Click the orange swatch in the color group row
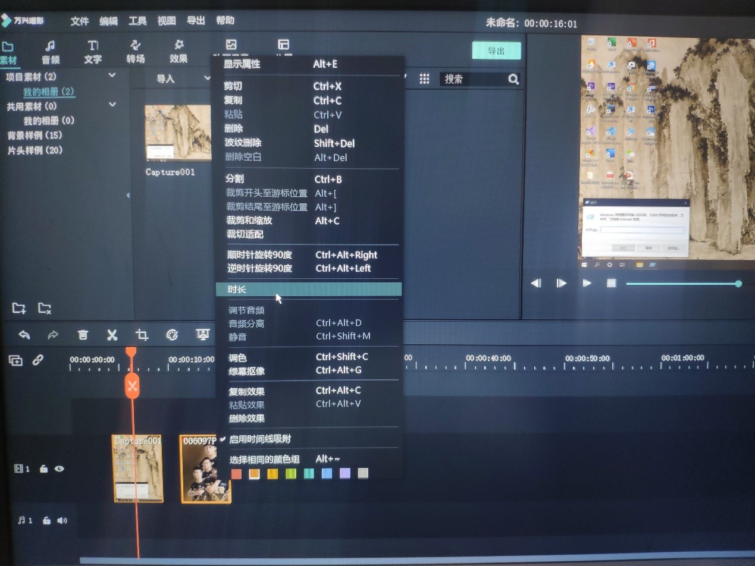 point(254,473)
